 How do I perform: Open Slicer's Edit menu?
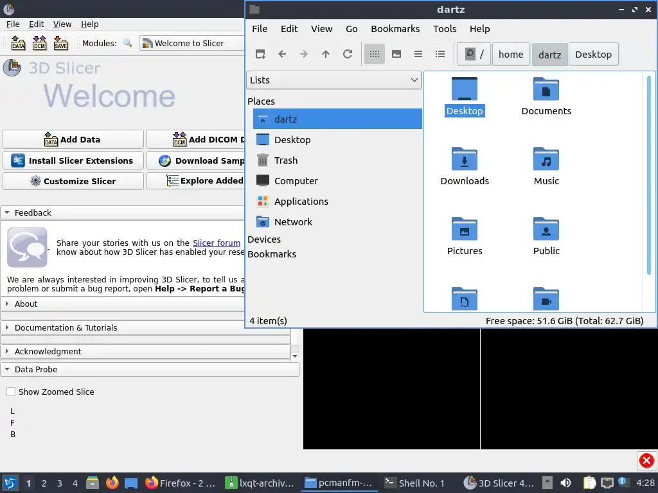click(x=37, y=24)
